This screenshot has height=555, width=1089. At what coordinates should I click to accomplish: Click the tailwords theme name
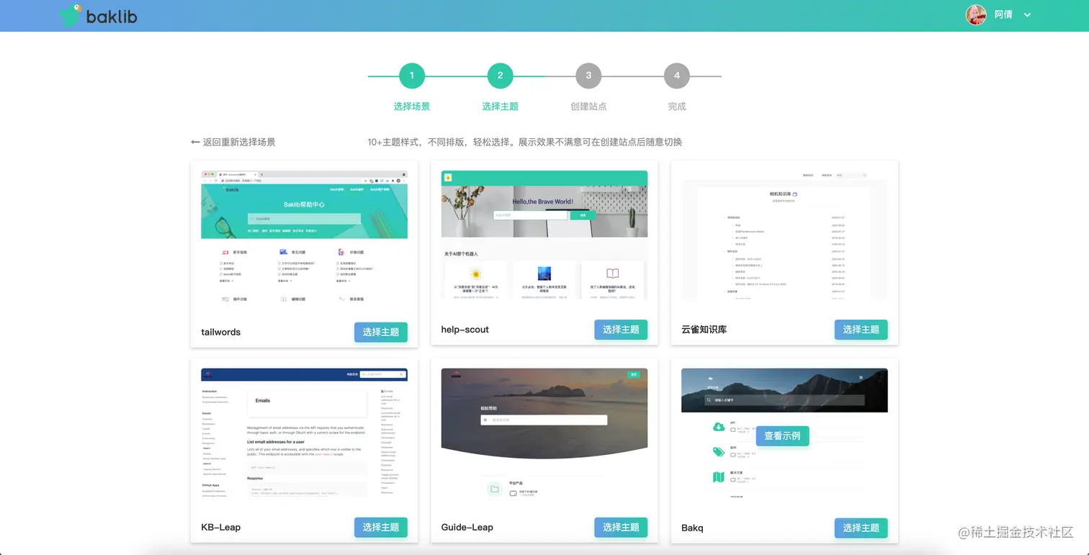click(x=221, y=332)
